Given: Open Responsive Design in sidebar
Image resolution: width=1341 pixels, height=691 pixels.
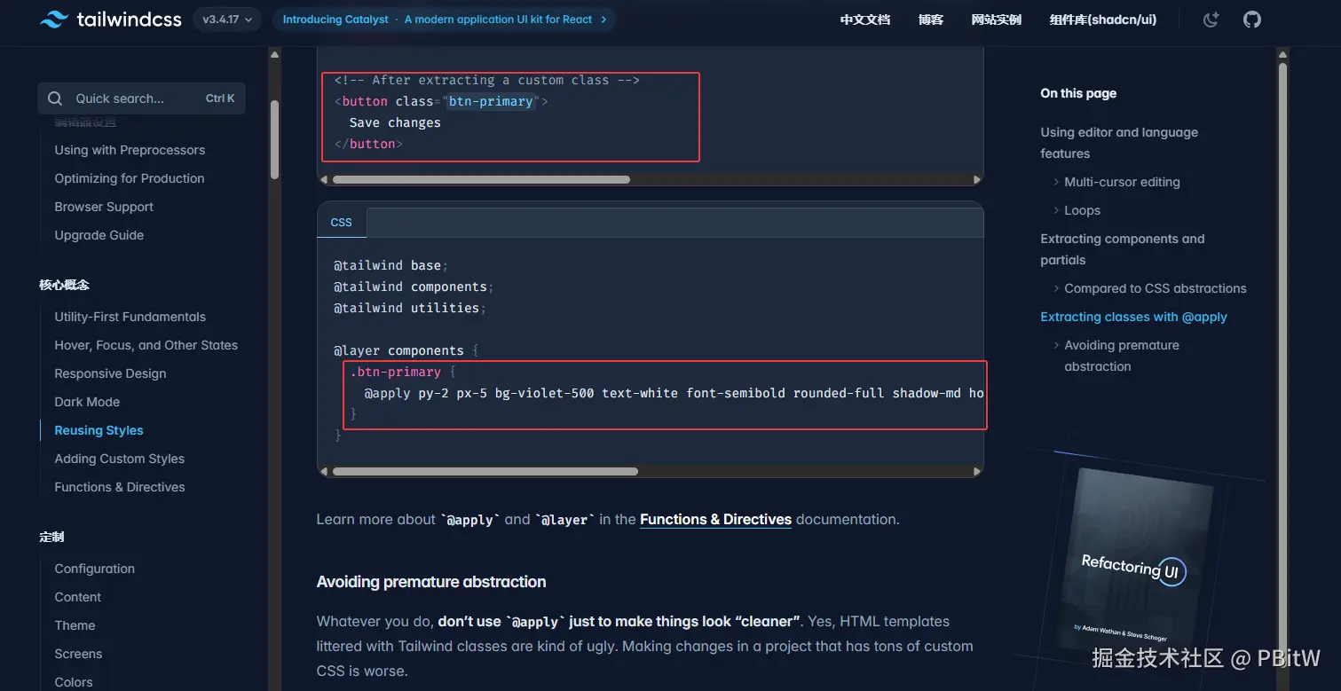Looking at the screenshot, I should (x=110, y=373).
